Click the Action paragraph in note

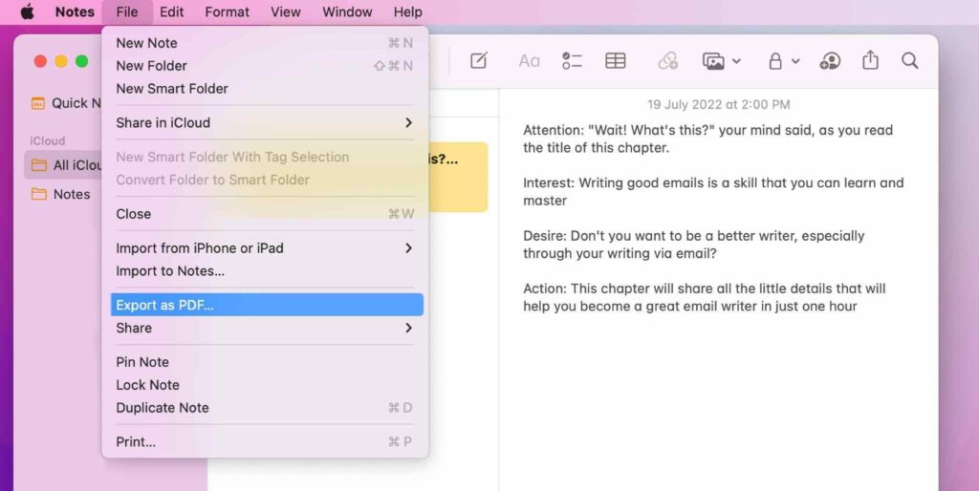point(705,298)
